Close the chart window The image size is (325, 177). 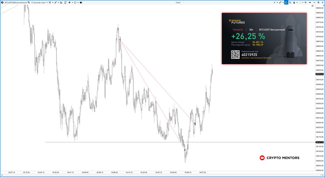click(x=323, y=2)
